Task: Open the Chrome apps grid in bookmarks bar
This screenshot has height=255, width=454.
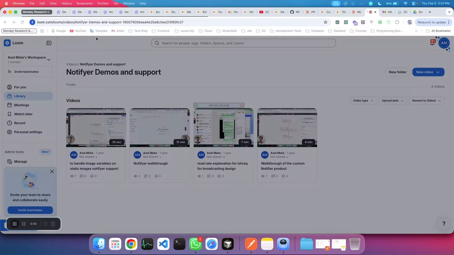Action: [x=42, y=31]
